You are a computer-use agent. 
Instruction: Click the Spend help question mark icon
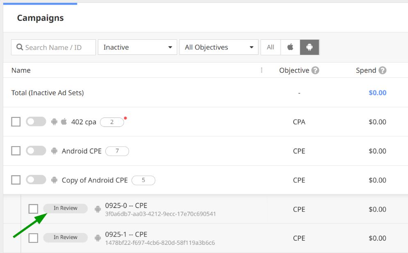coord(382,70)
